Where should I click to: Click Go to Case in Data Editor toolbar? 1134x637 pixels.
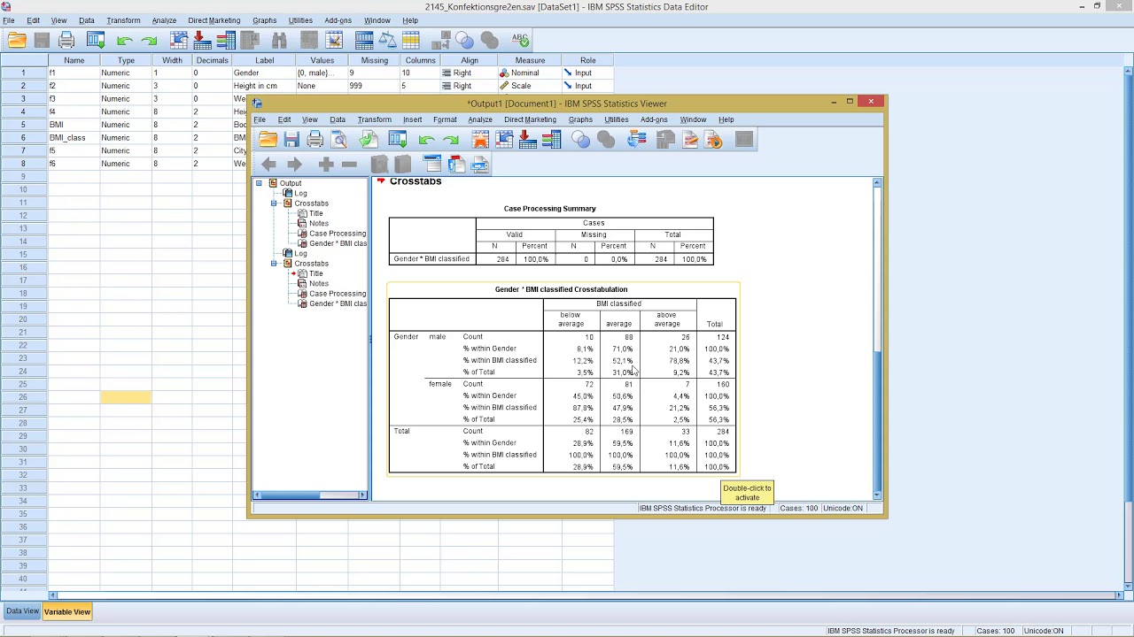click(178, 40)
